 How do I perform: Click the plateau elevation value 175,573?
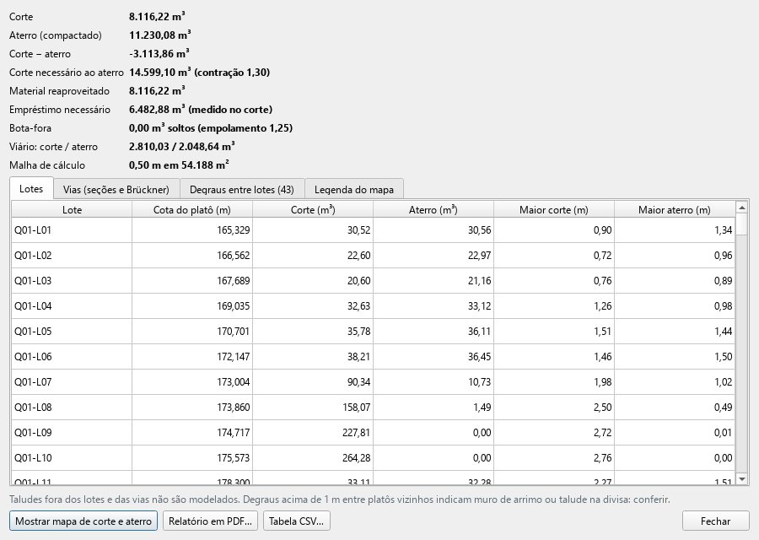coord(192,457)
